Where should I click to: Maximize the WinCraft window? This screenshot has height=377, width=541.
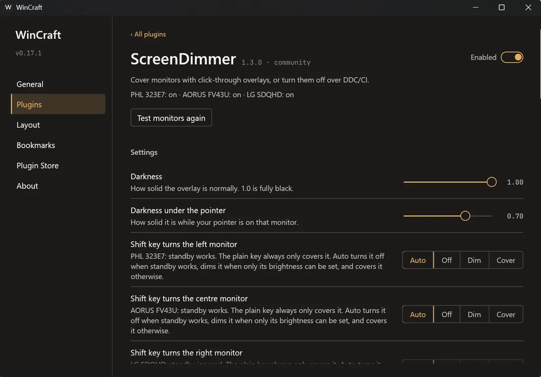pos(502,8)
